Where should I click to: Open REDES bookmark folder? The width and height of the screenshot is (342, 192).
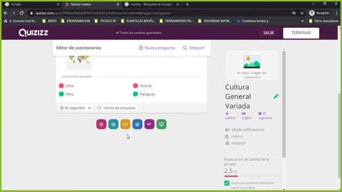point(50,21)
